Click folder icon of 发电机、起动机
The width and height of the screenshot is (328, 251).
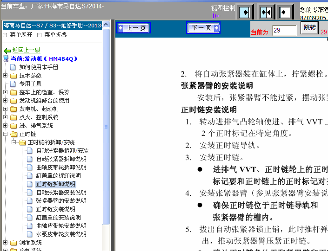pos(13,109)
